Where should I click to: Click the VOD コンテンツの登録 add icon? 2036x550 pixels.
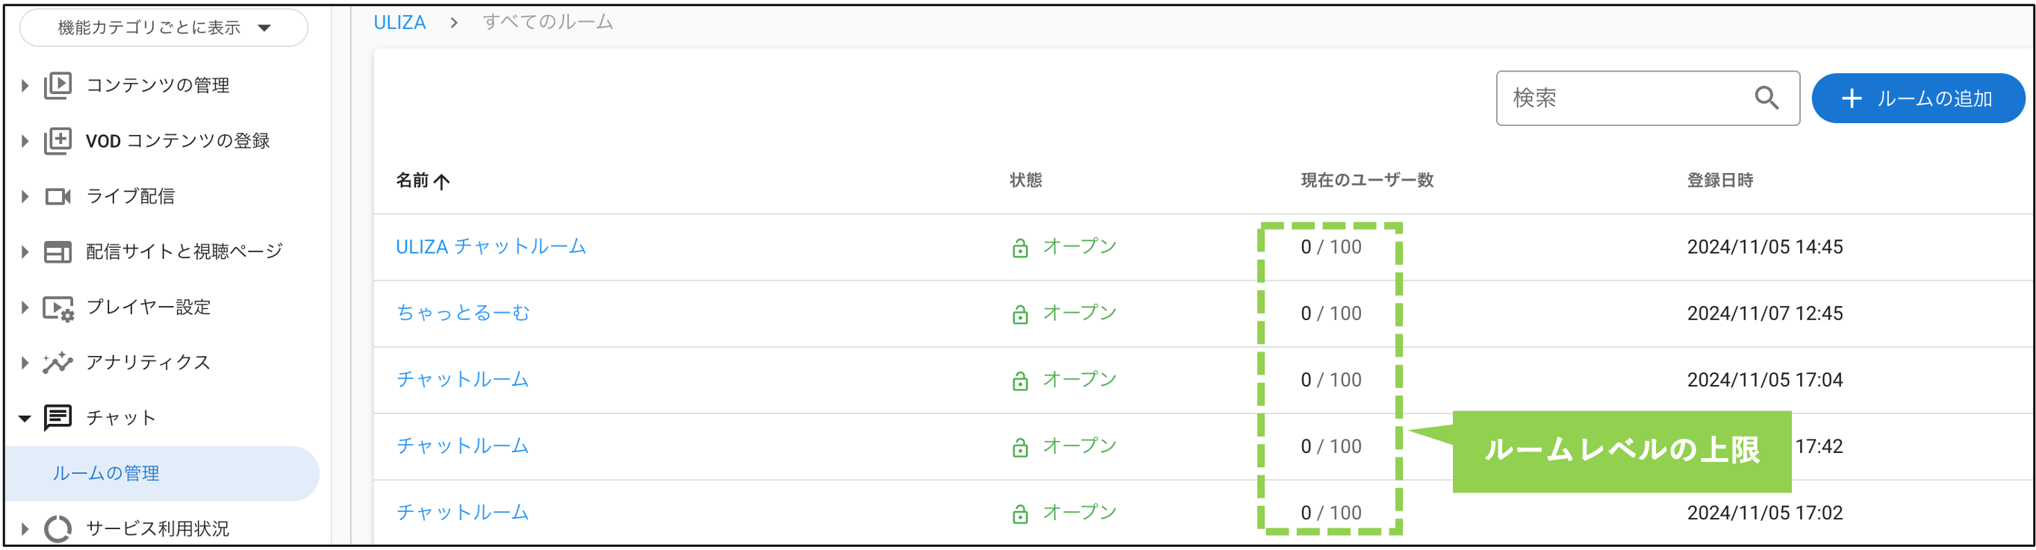pyautogui.click(x=57, y=140)
